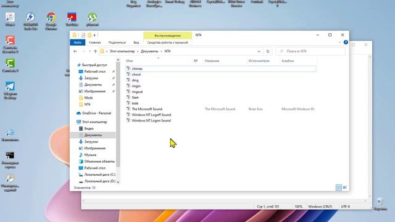Select the Средства работы с музыкой tab
The image size is (395, 222).
167,43
